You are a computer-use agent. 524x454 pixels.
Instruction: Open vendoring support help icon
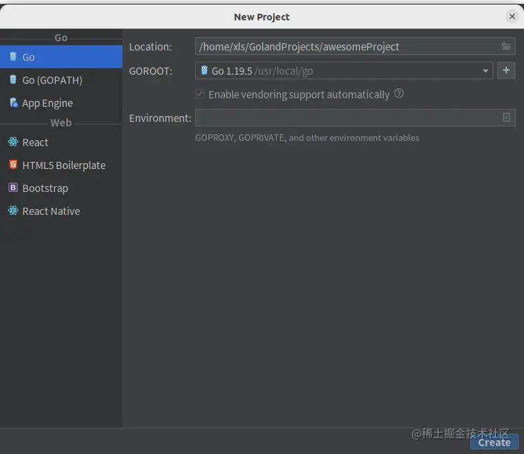point(399,93)
